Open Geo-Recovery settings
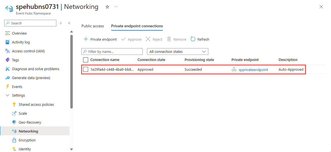 click(30, 122)
